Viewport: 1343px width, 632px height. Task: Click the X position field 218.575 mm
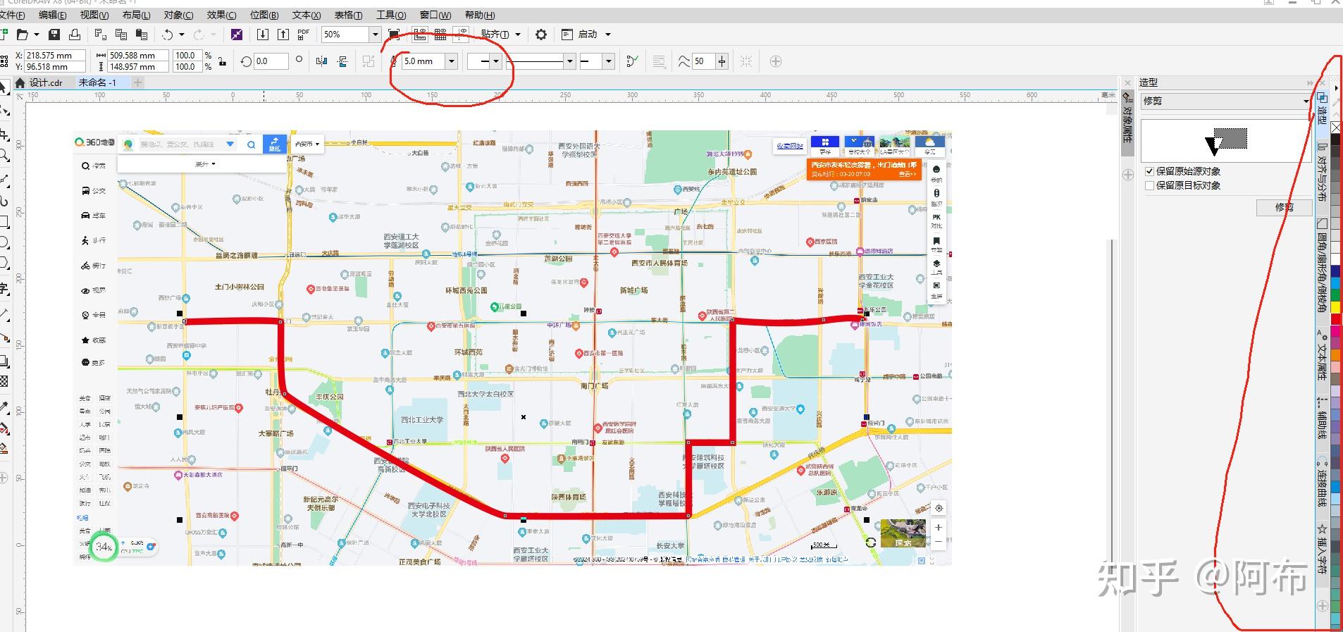tap(55, 55)
